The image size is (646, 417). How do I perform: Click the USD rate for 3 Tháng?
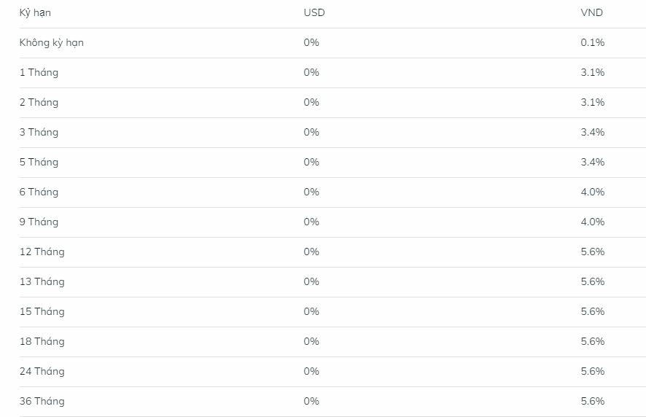(311, 133)
